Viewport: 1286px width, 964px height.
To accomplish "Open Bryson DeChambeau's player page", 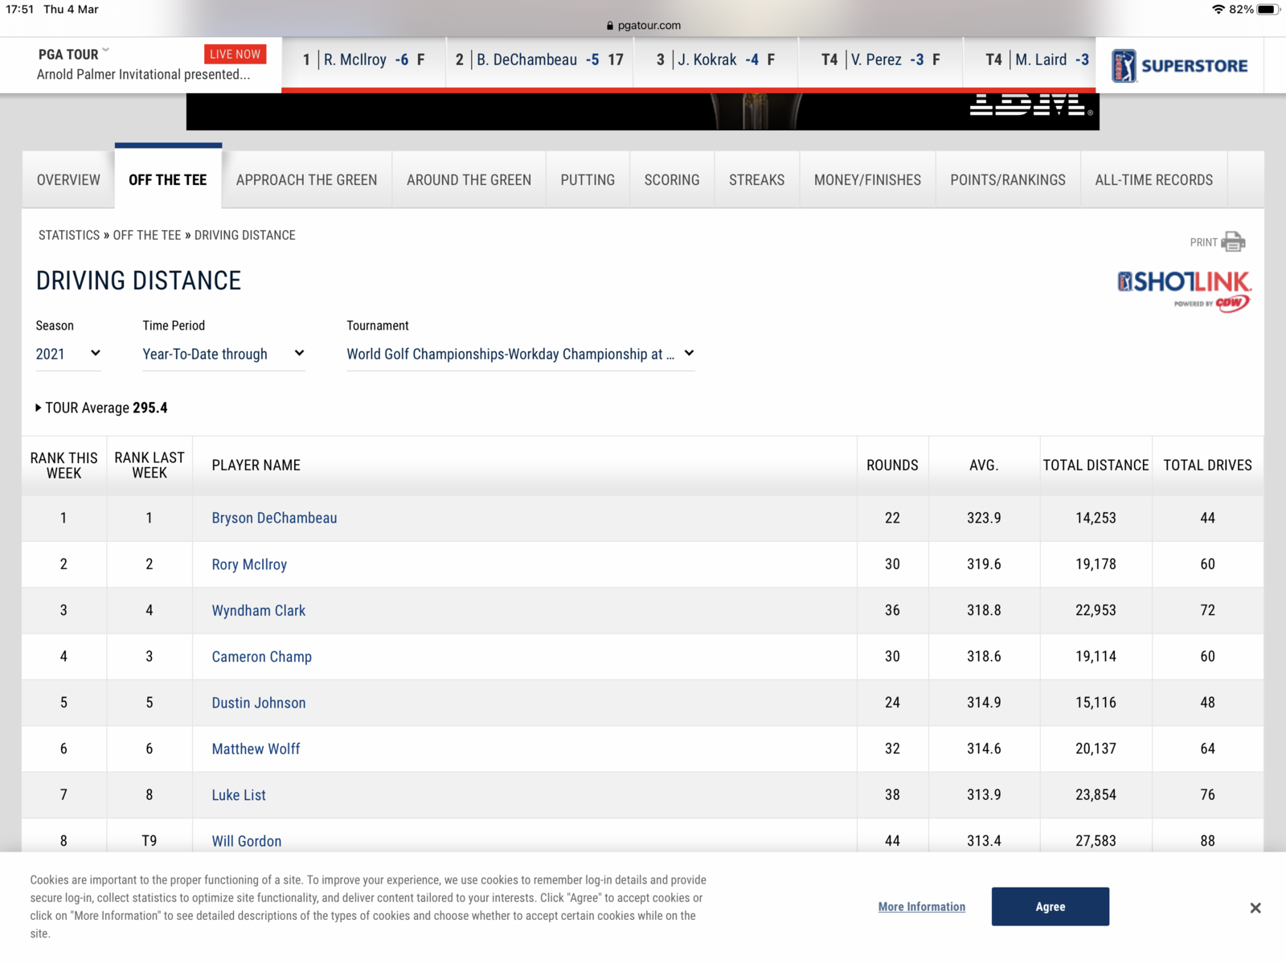I will [x=274, y=518].
